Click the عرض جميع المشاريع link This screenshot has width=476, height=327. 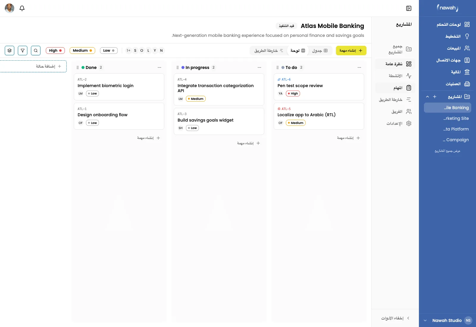[447, 151]
